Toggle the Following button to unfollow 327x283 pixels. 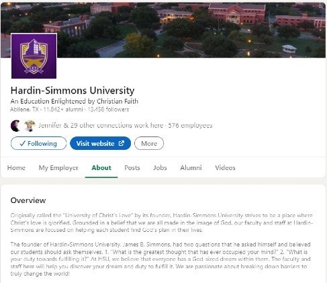38,143
